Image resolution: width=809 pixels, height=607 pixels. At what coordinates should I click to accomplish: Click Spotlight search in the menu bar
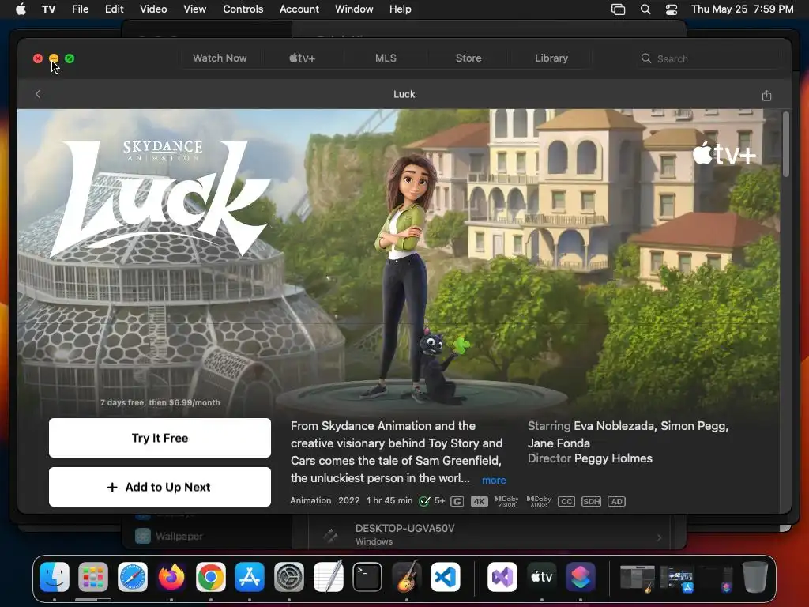tap(645, 9)
